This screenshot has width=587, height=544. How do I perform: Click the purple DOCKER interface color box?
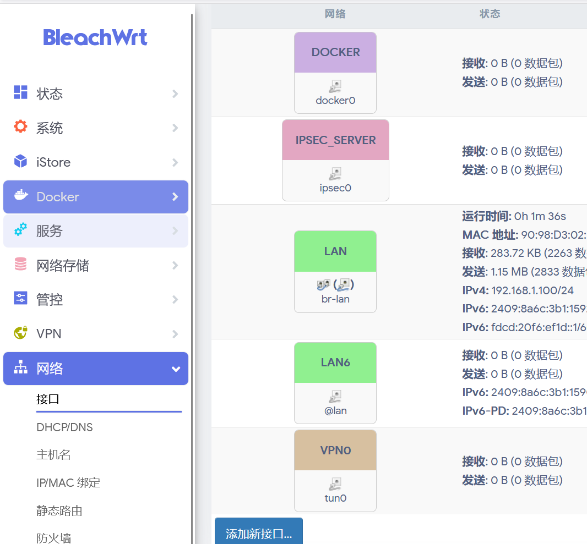(335, 52)
